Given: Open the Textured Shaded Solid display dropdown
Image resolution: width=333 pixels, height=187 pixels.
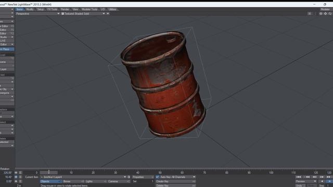Looking at the screenshot, I should pos(83,14).
